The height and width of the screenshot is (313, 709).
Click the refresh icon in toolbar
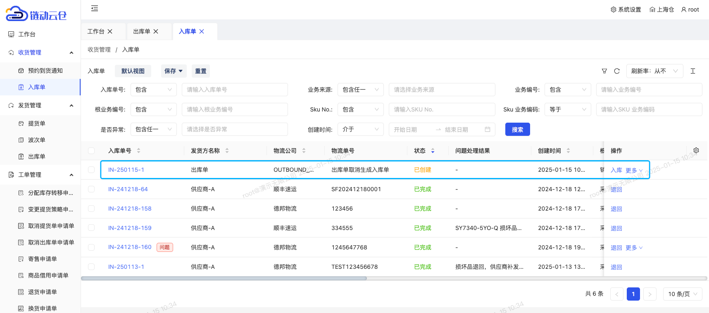[x=617, y=71]
